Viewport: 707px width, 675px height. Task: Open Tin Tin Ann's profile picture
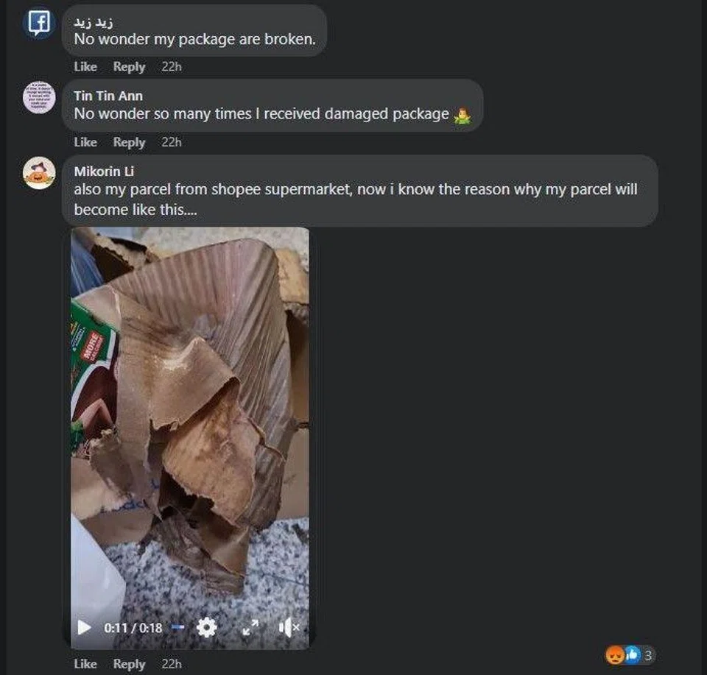[38, 98]
